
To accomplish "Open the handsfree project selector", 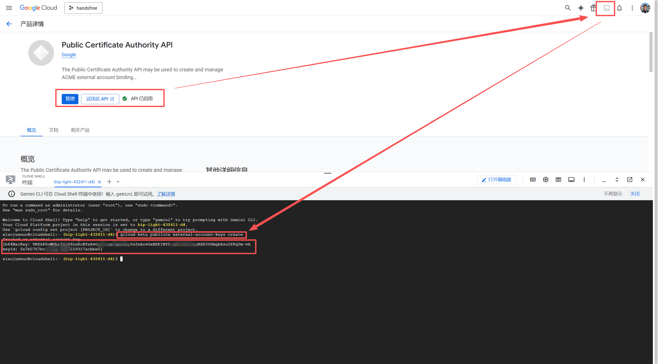I will pyautogui.click(x=83, y=8).
